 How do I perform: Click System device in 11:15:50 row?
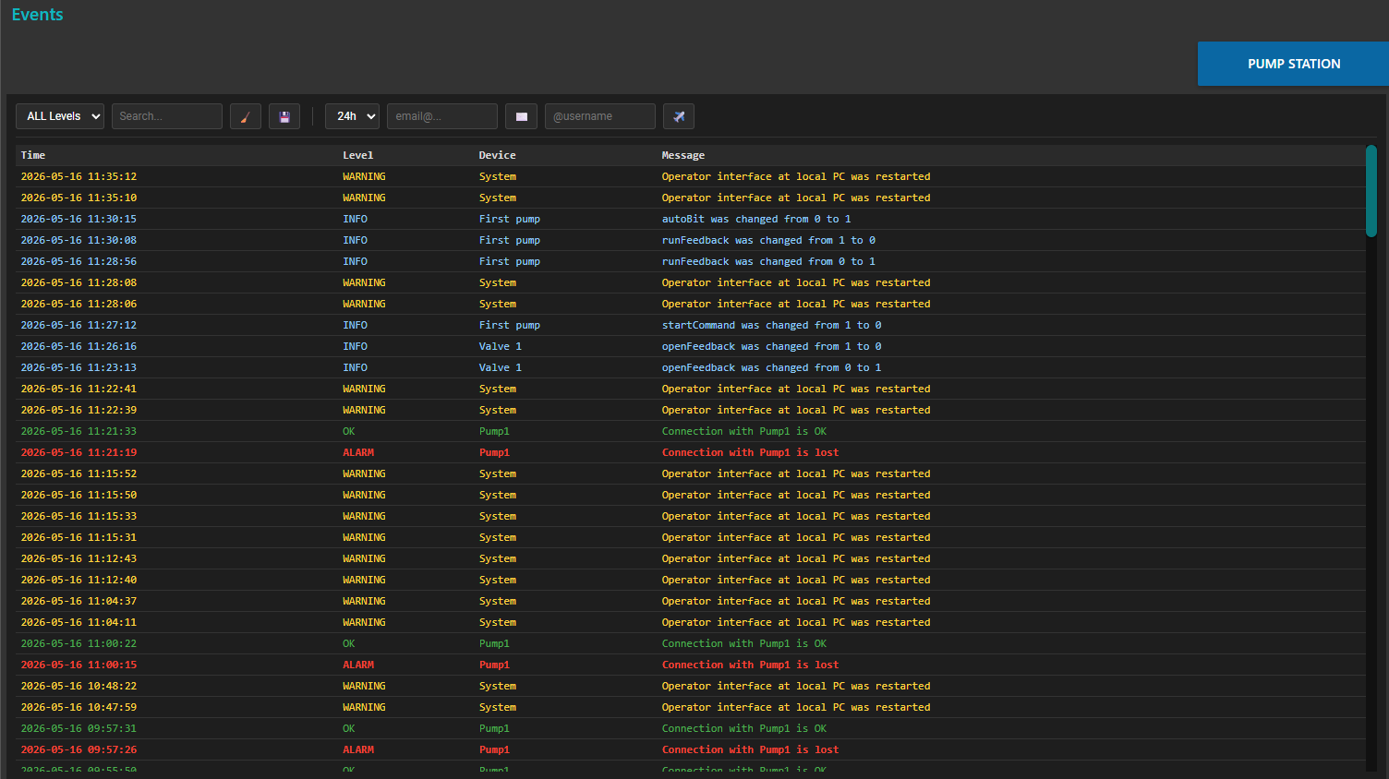498,495
